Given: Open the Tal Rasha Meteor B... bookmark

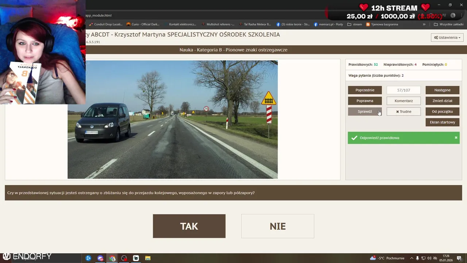Looking at the screenshot, I should [x=255, y=24].
